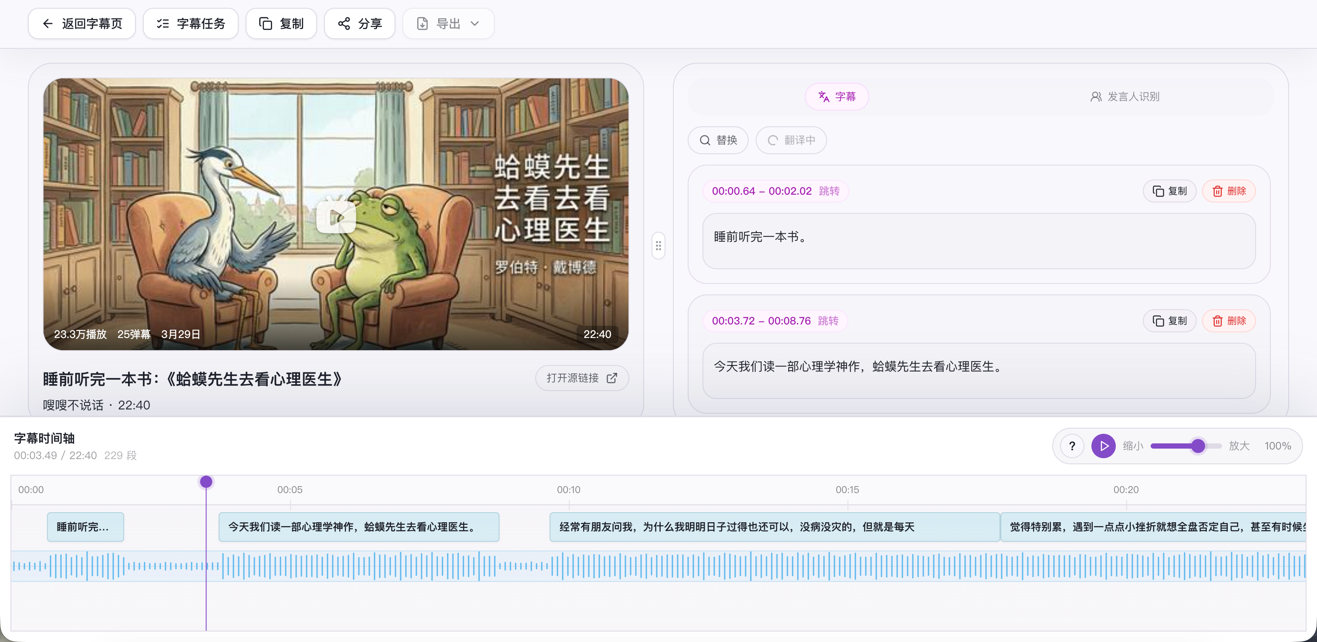The height and width of the screenshot is (642, 1317).
Task: Click the 00:10 mark on ruler
Action: [568, 490]
